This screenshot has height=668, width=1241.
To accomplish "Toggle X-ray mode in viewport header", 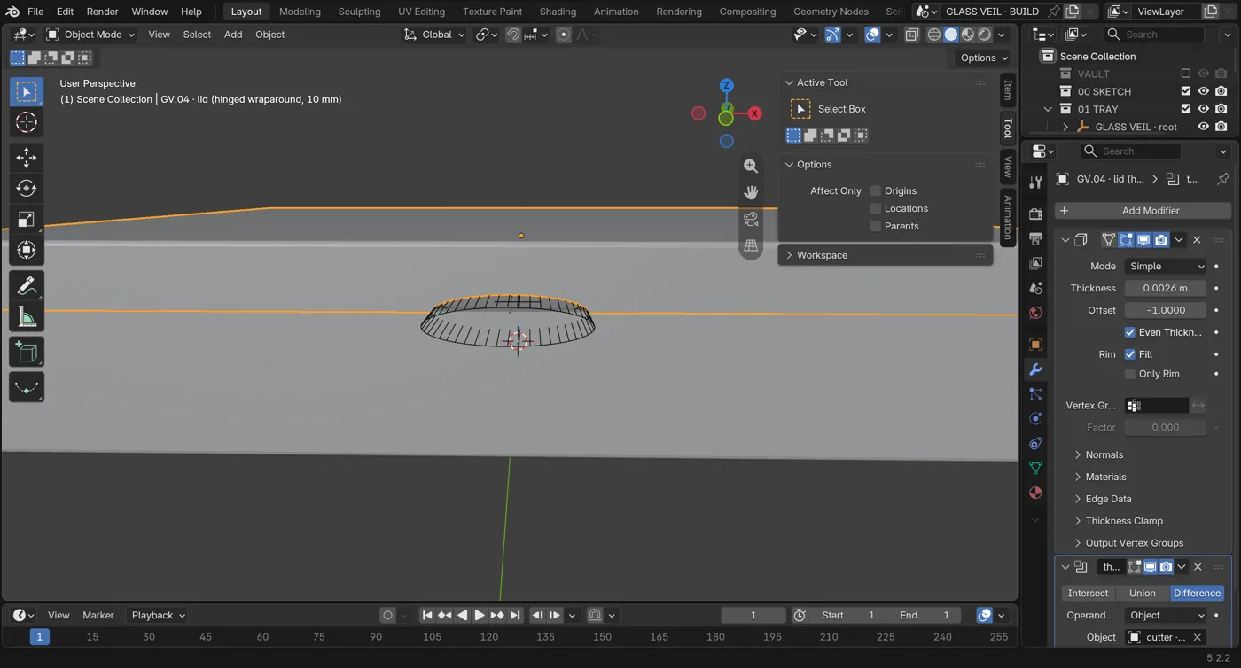I will click(911, 35).
